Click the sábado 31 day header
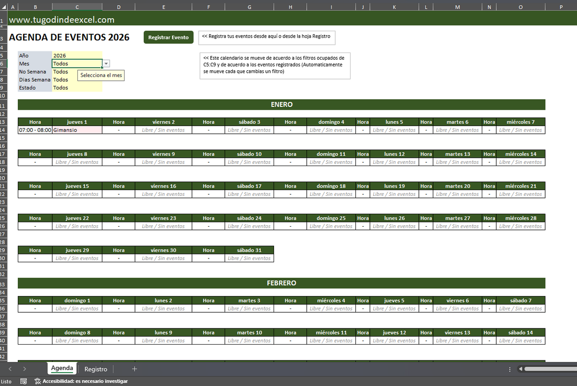 click(249, 250)
